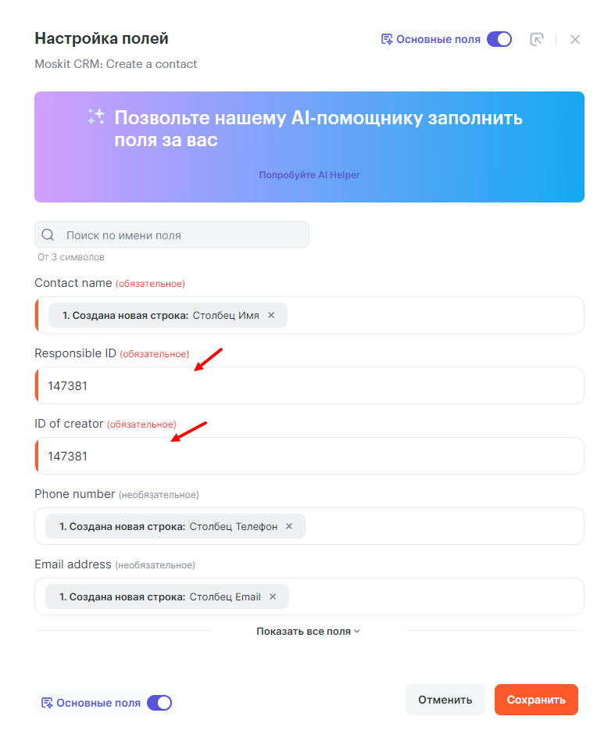Click the top Основные поля list icon
Screen dimensions: 615x745
386,39
